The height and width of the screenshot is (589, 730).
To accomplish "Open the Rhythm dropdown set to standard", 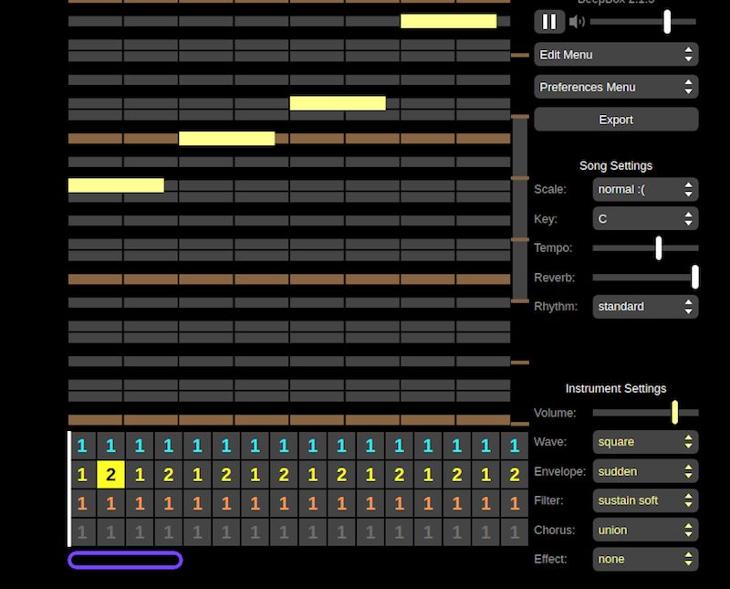I will [x=645, y=307].
